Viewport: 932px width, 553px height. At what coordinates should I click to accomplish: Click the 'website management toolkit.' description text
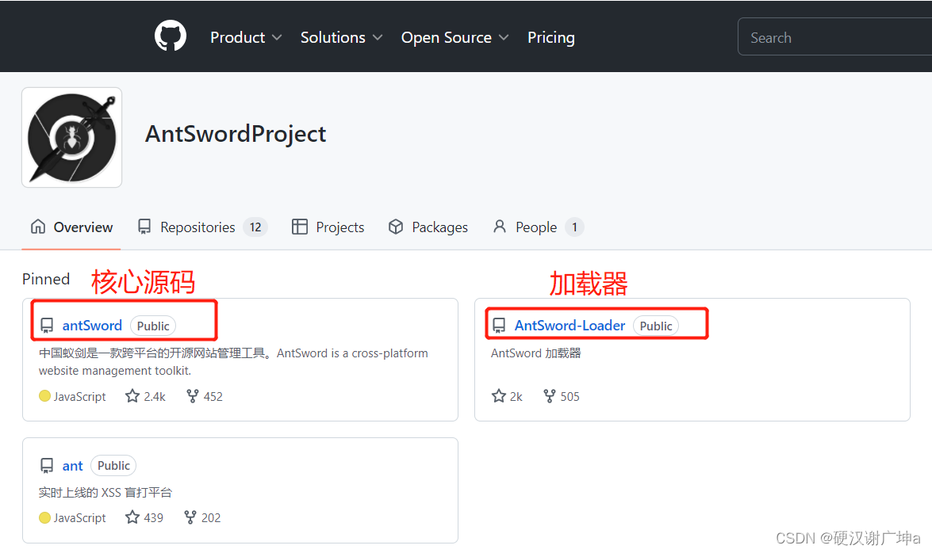(x=115, y=371)
